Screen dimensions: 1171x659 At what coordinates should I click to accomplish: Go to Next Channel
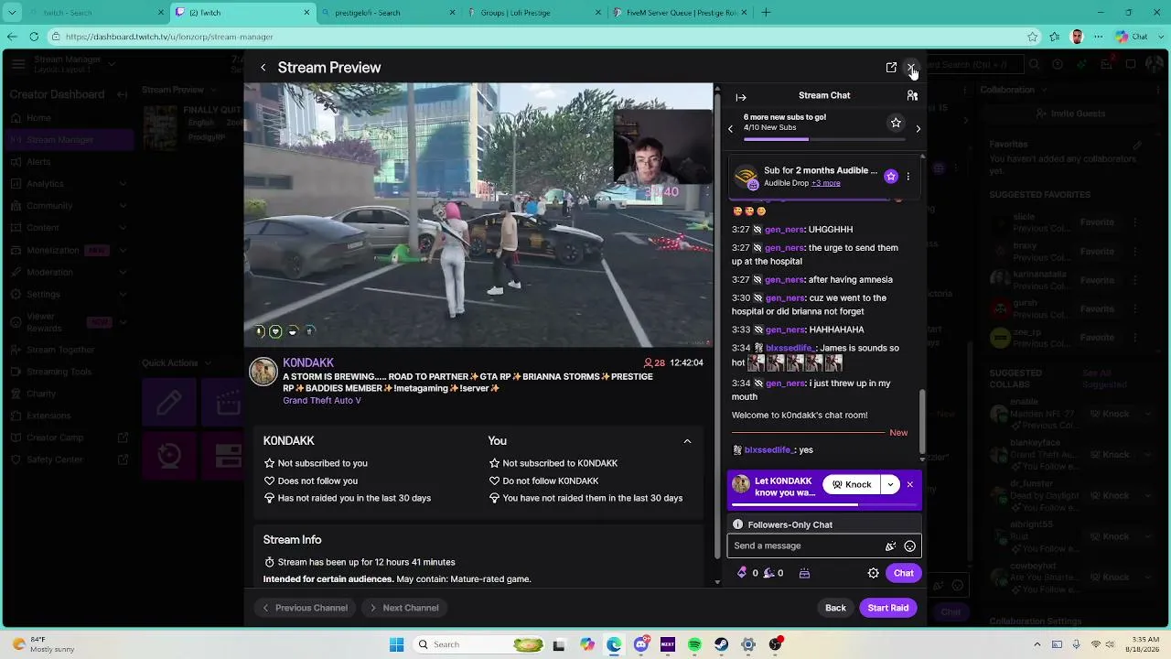pyautogui.click(x=403, y=608)
